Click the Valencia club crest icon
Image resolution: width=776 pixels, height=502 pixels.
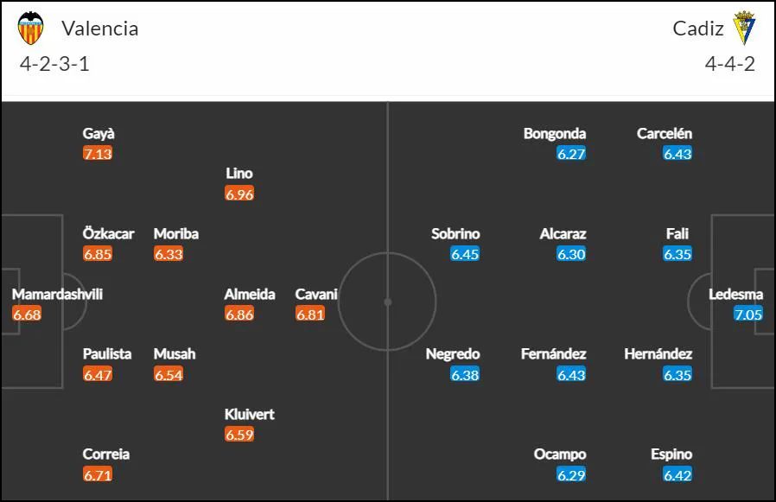point(31,29)
